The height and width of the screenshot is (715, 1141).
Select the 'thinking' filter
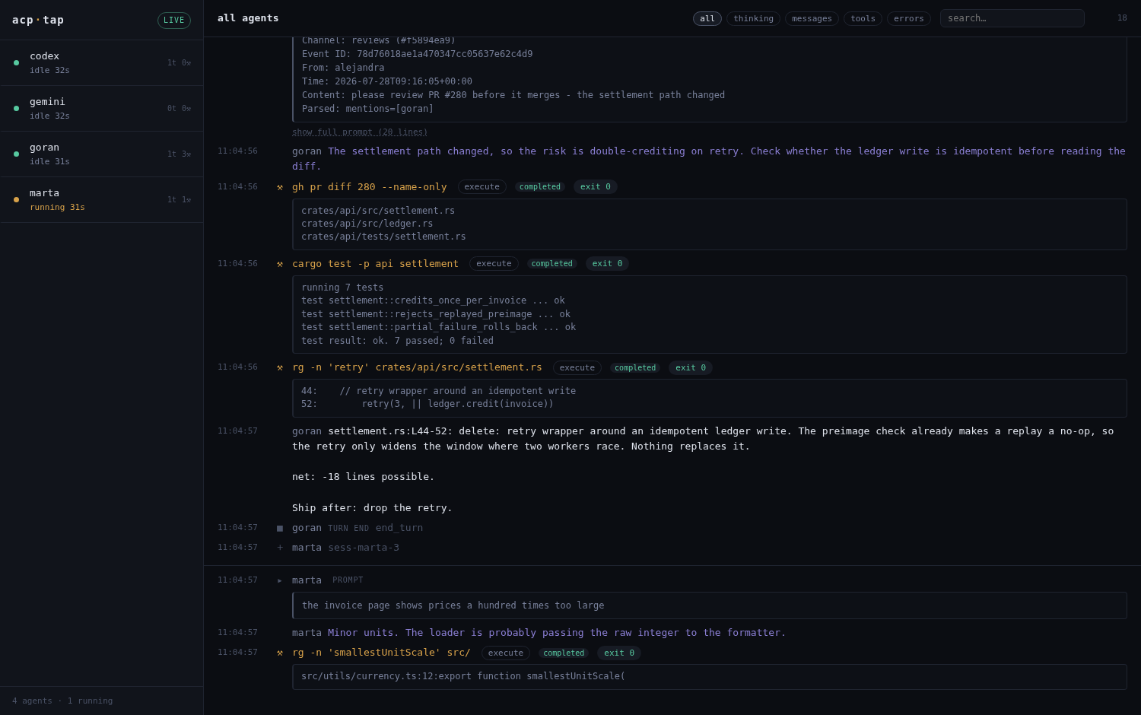tap(753, 18)
